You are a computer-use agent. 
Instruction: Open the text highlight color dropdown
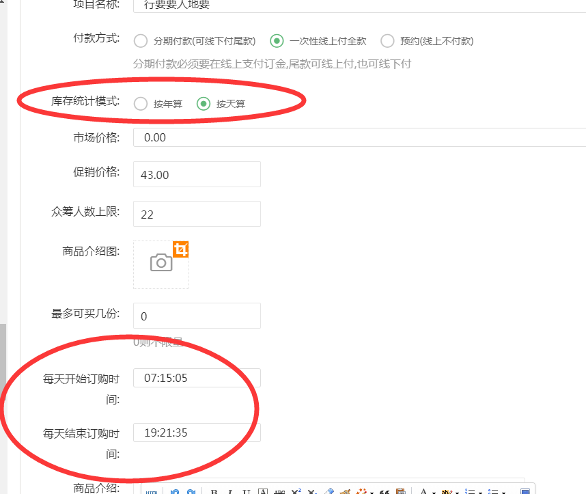pyautogui.click(x=456, y=492)
